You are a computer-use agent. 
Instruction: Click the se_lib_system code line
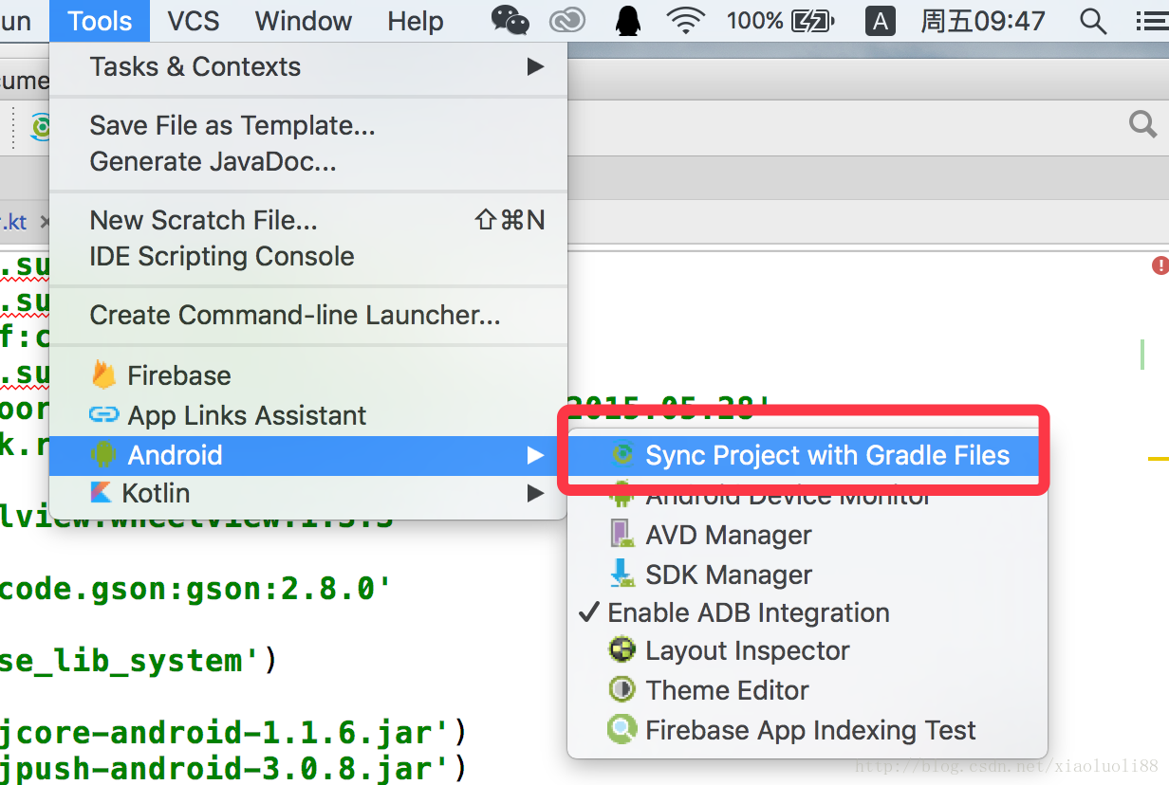[139, 660]
